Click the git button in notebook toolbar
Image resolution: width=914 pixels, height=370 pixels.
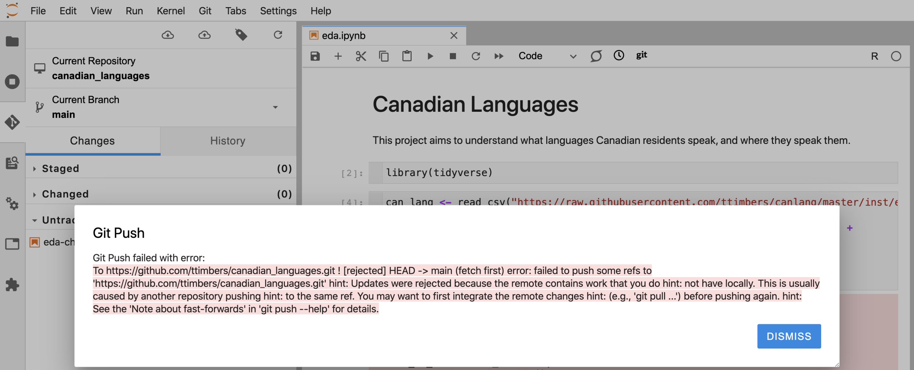point(641,55)
